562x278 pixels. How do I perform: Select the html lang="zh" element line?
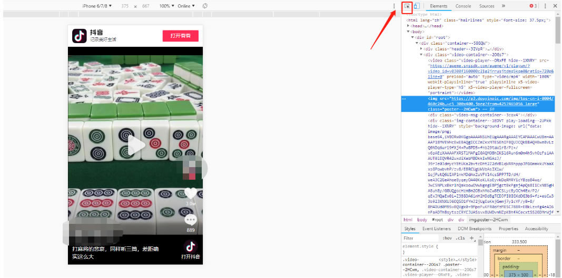[x=478, y=20]
